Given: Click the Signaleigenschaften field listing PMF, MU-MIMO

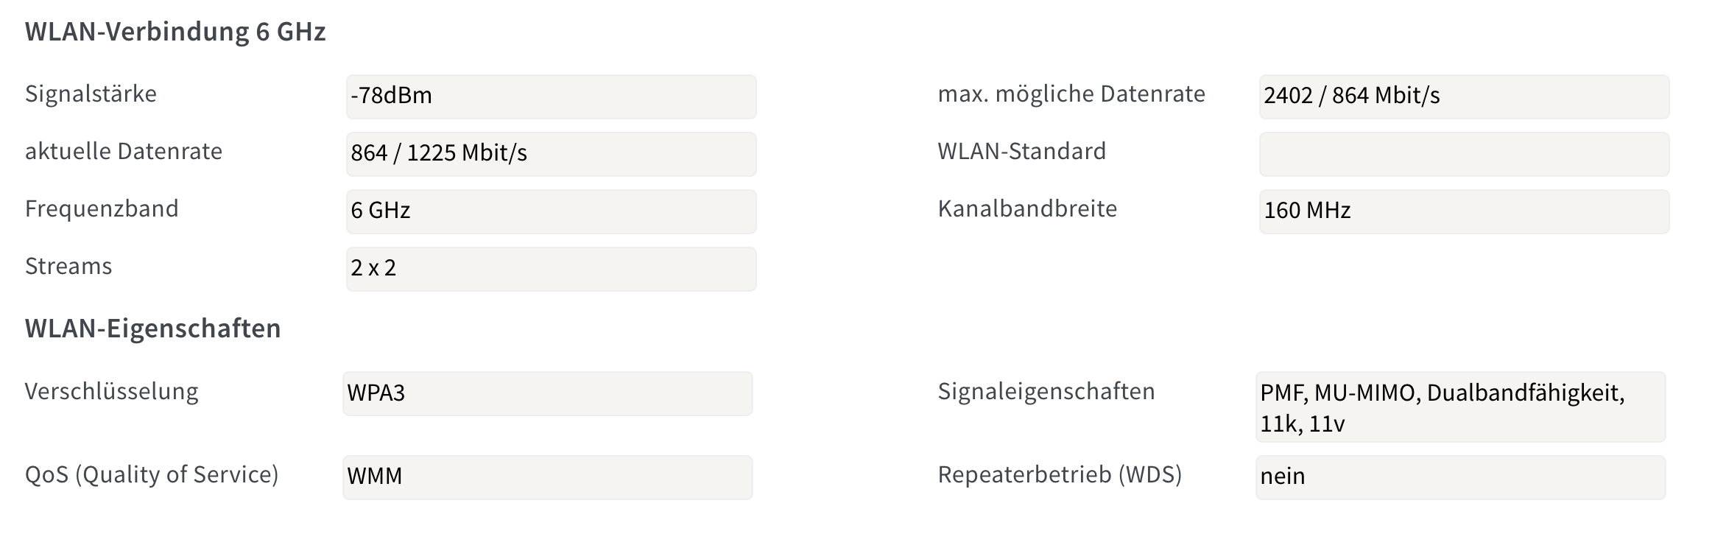Looking at the screenshot, I should [1460, 407].
